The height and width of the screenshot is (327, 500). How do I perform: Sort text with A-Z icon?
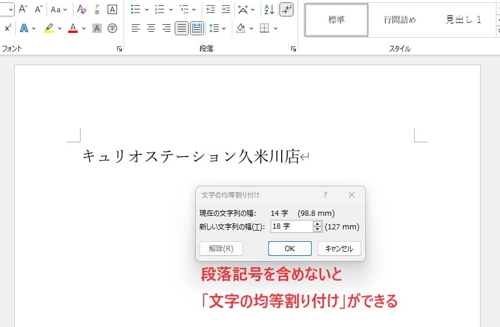tap(269, 9)
